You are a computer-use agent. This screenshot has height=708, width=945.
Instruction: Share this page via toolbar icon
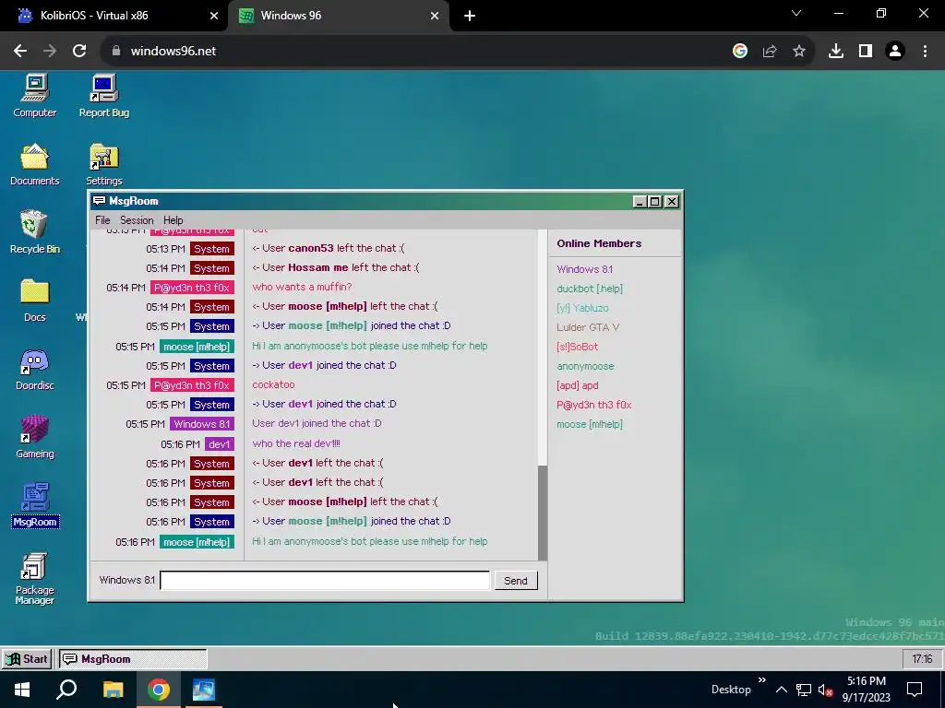tap(770, 51)
